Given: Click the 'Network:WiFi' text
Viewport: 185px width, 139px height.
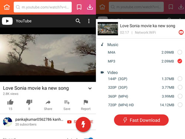Looking at the screenshot, I should [x=145, y=33].
